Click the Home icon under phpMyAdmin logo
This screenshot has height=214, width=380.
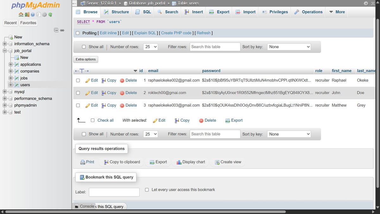coord(21,15)
